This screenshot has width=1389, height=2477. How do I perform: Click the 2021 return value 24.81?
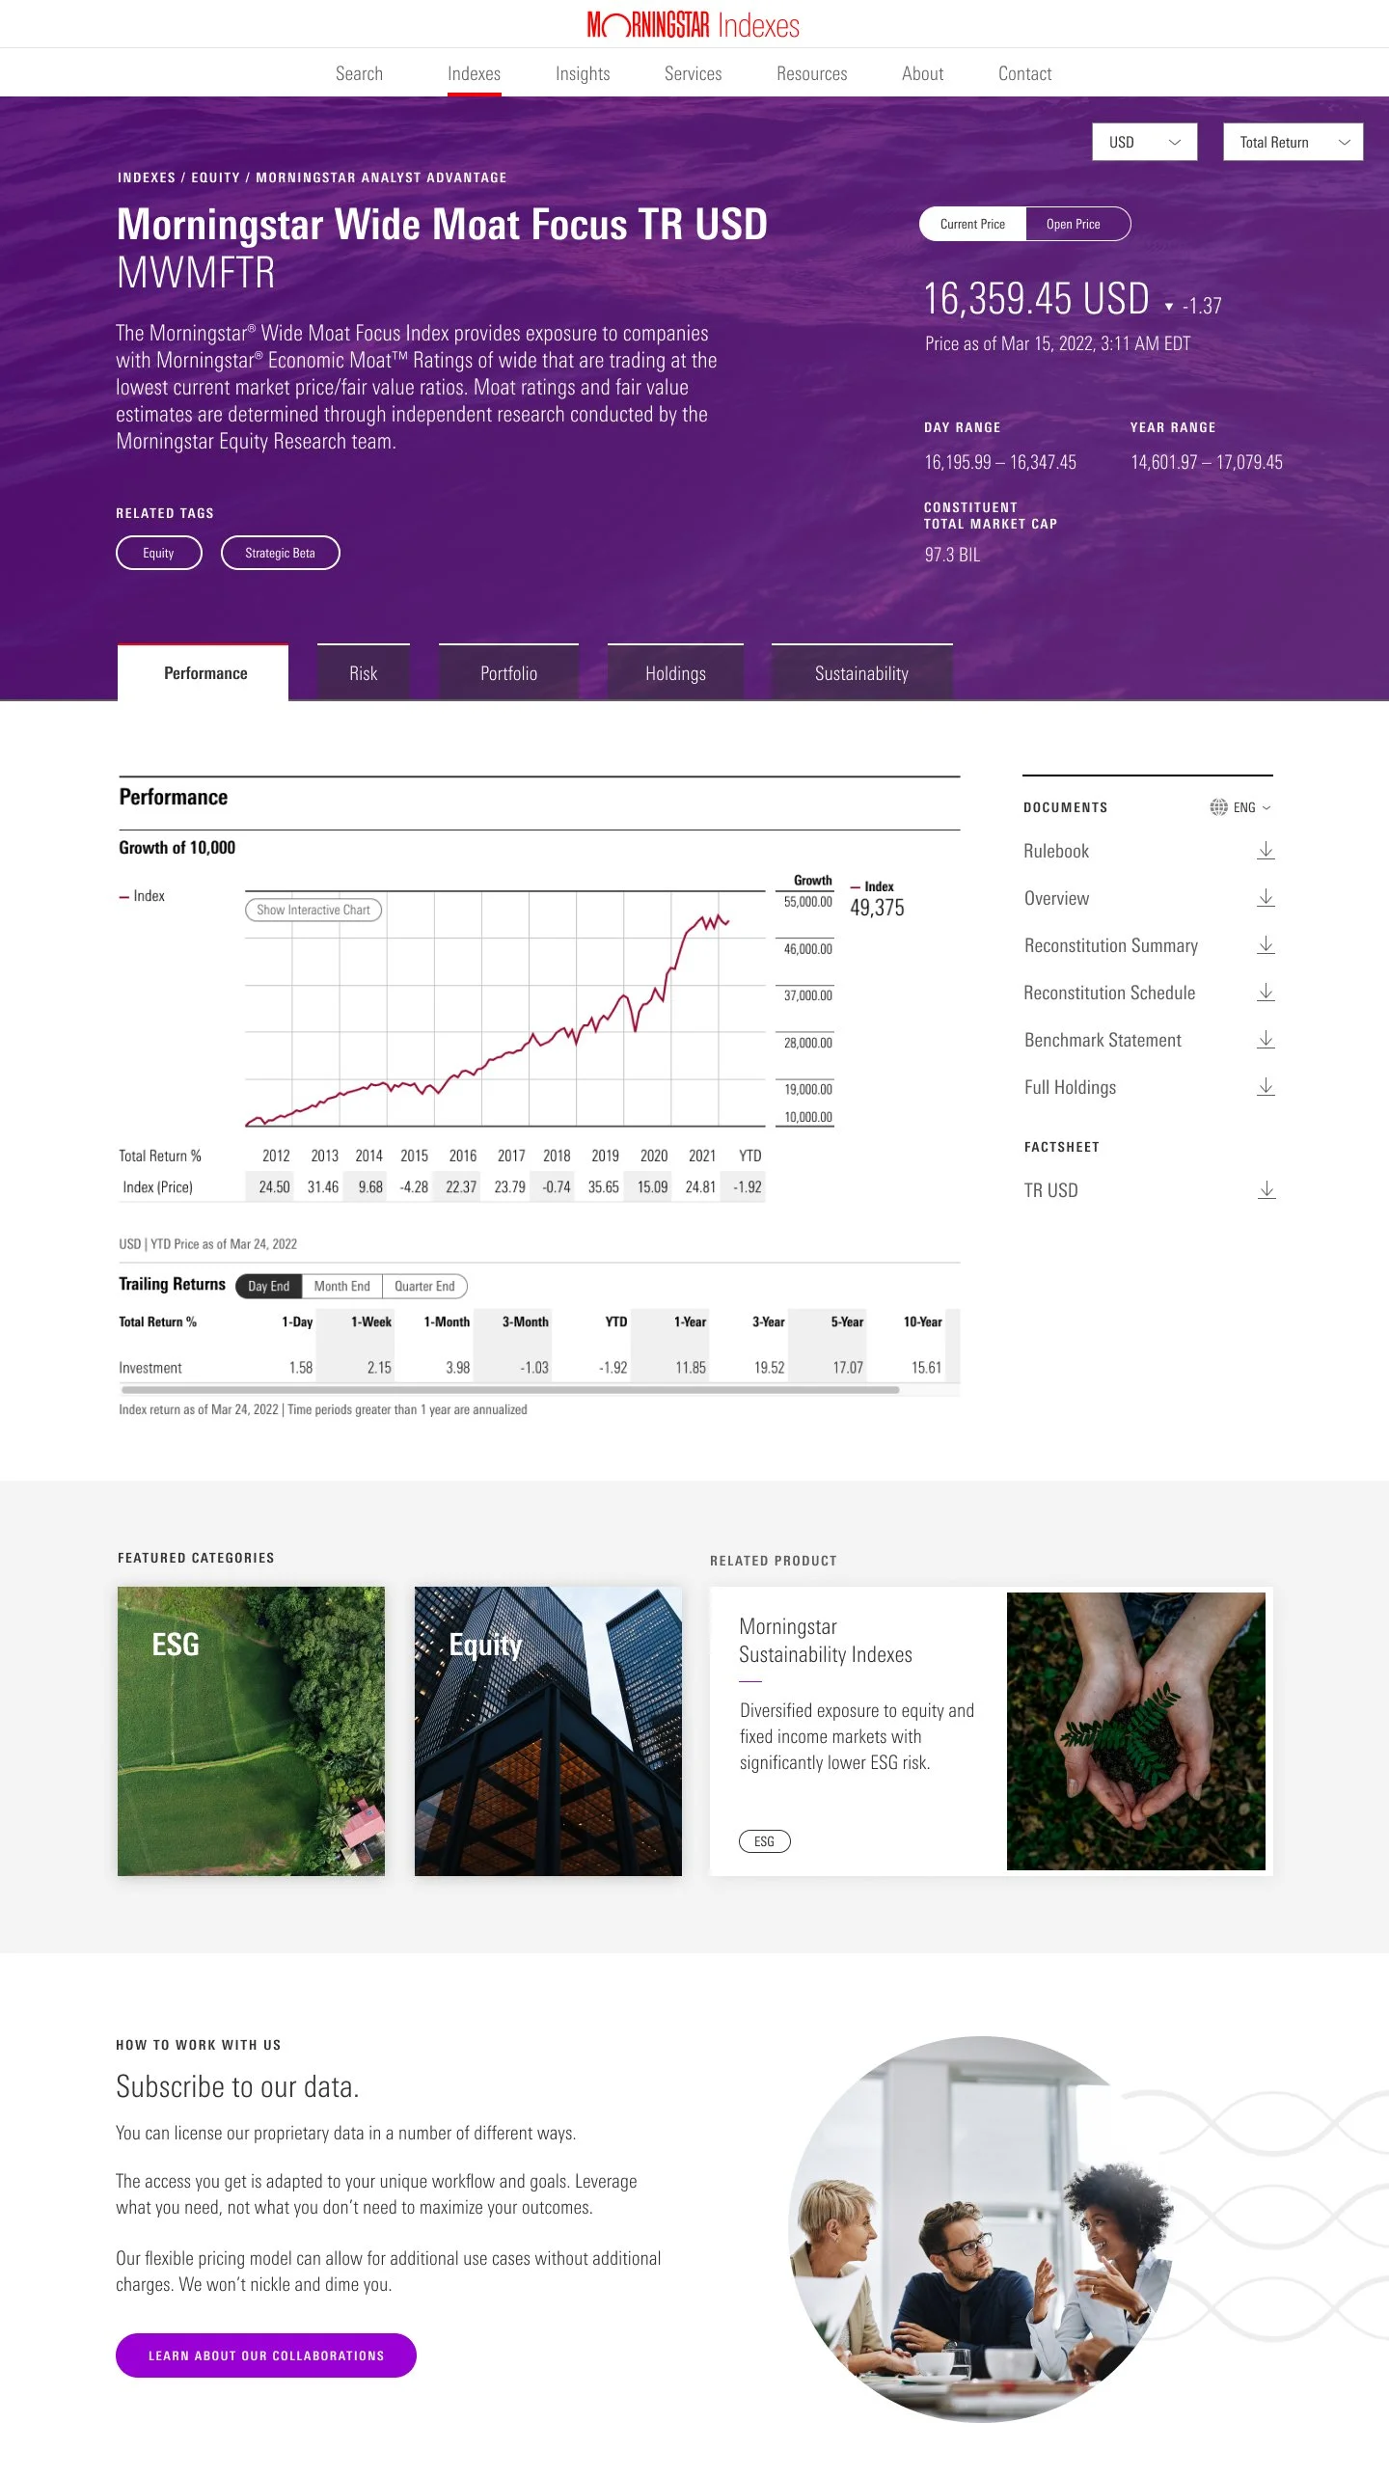[700, 1186]
